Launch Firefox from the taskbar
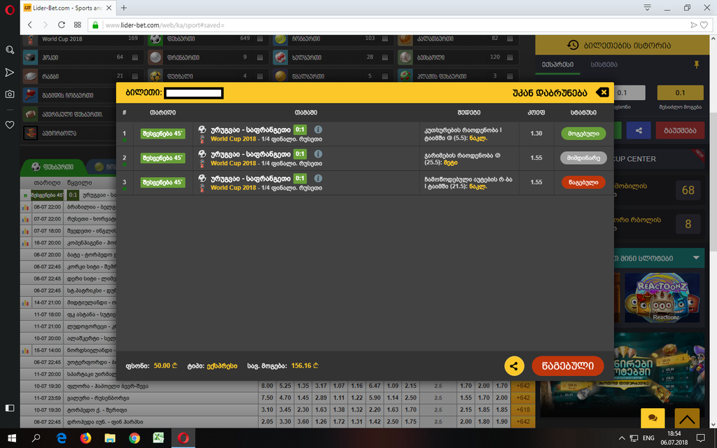This screenshot has height=448, width=717. (x=85, y=438)
